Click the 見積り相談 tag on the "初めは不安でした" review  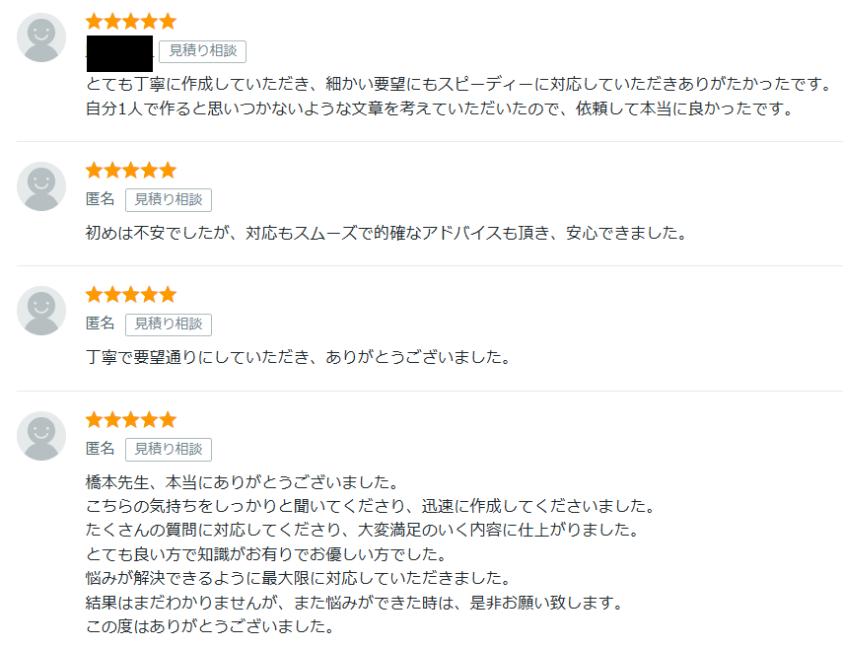(169, 199)
